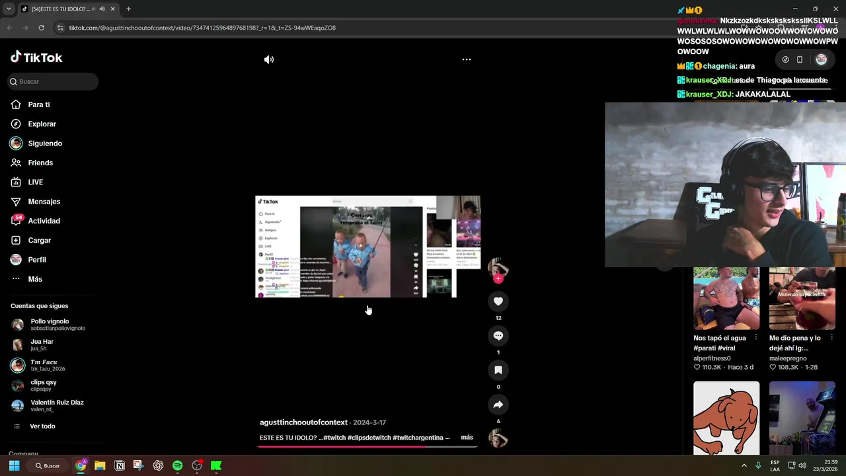Open new browser tab
Screen dimensions: 846x476
tap(128, 9)
